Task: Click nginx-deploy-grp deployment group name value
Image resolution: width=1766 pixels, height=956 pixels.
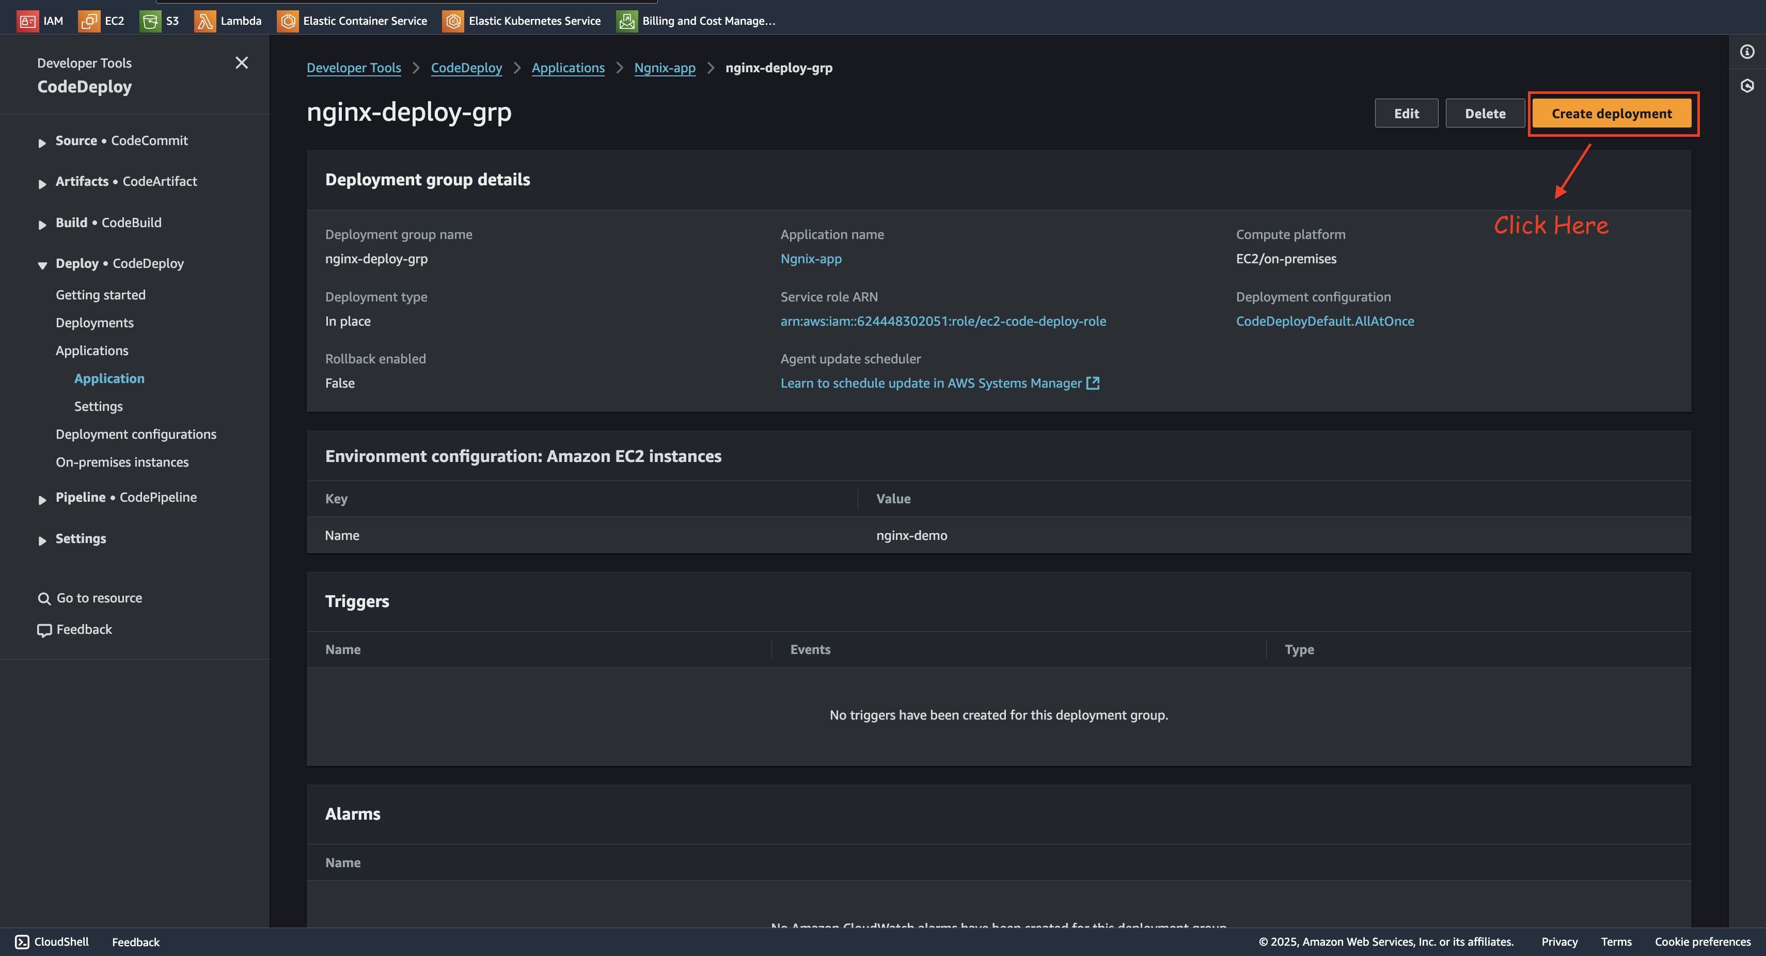Action: 376,259
